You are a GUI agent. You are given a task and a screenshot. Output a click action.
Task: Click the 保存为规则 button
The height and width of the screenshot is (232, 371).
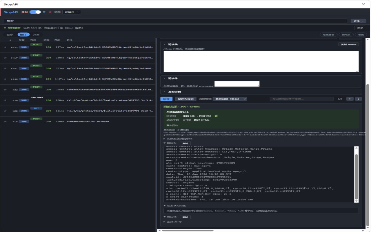[x=185, y=99]
